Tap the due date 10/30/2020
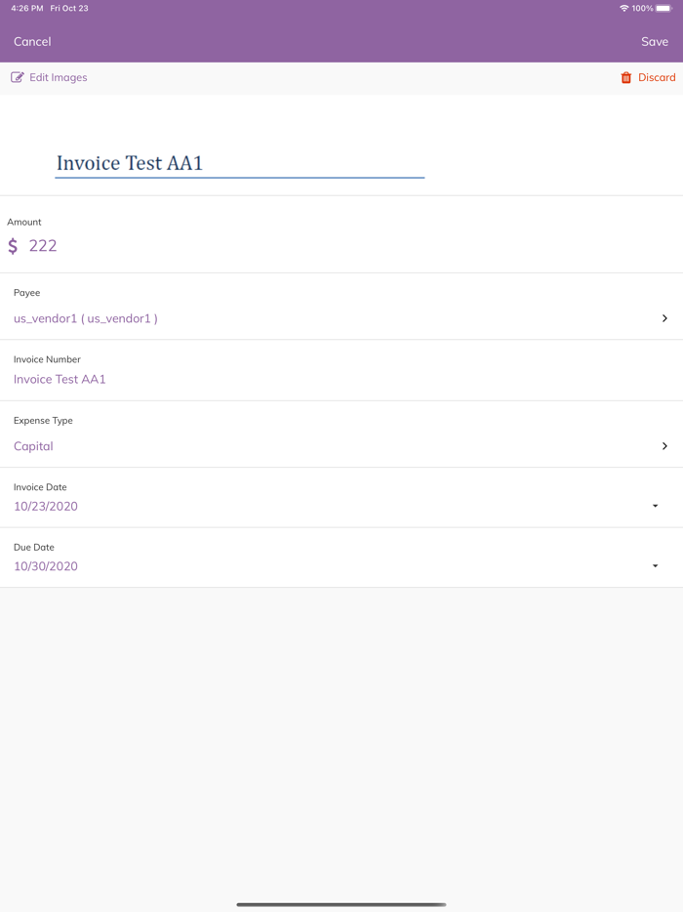Viewport: 683px width, 912px height. click(46, 566)
